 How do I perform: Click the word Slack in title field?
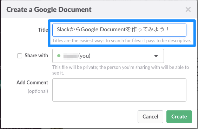tap(63, 30)
